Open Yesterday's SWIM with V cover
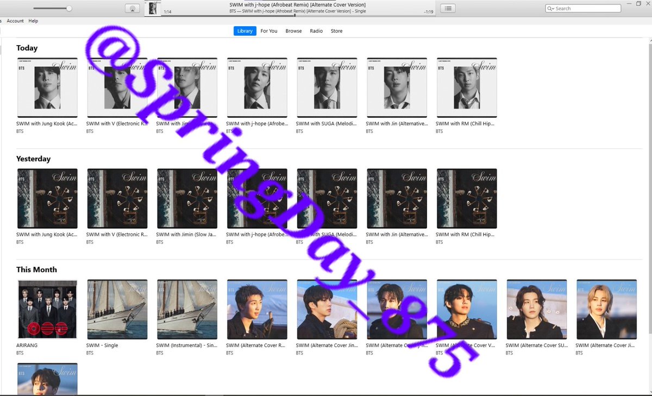The height and width of the screenshot is (396, 652). click(117, 198)
